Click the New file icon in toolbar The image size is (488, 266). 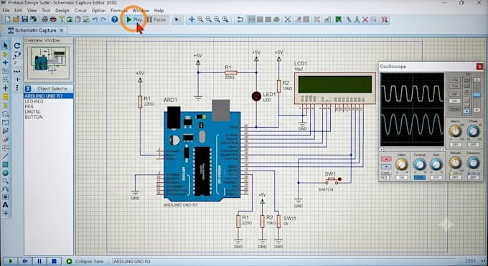pos(7,19)
